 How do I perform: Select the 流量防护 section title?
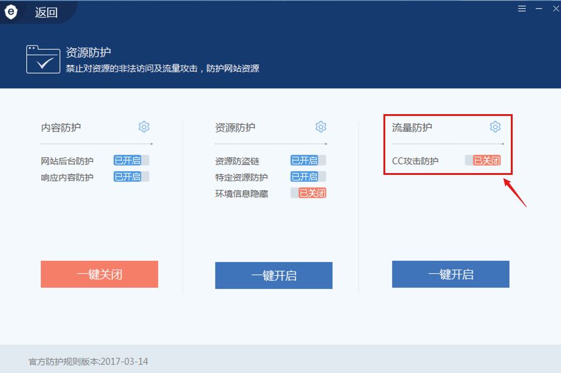[412, 127]
